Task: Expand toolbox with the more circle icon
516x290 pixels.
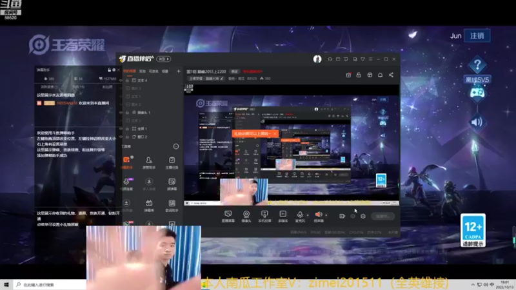Action: (x=176, y=146)
